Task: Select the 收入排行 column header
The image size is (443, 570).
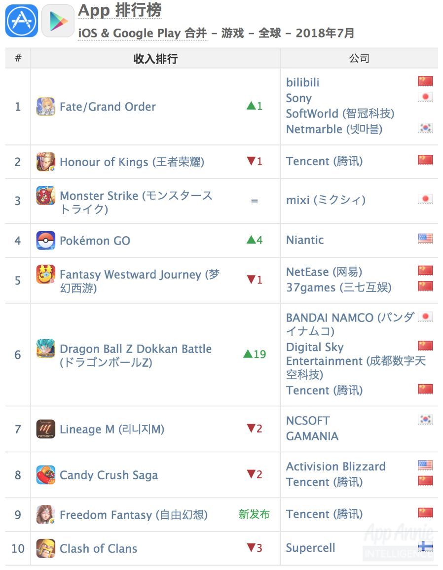Action: [155, 59]
